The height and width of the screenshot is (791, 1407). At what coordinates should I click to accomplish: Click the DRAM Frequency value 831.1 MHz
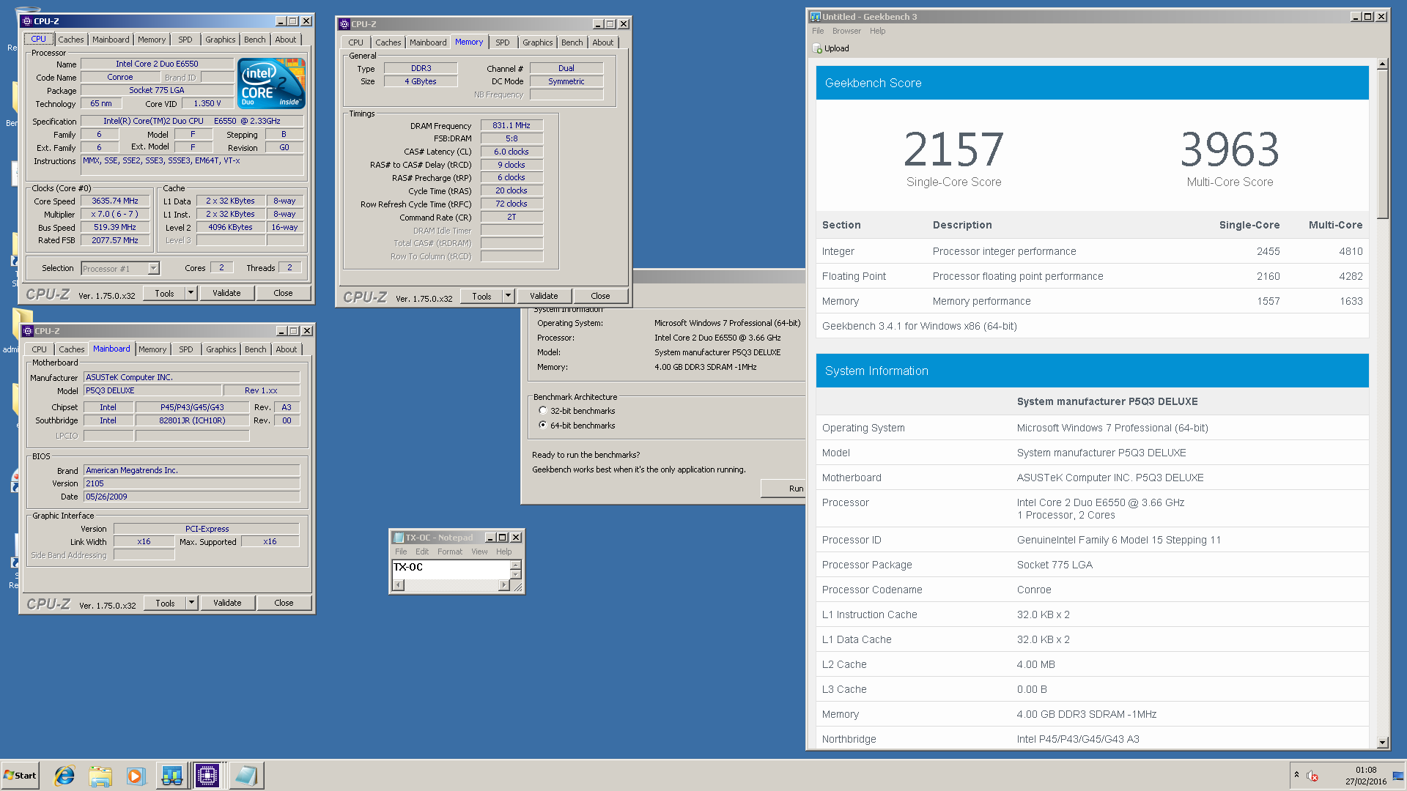click(512, 125)
